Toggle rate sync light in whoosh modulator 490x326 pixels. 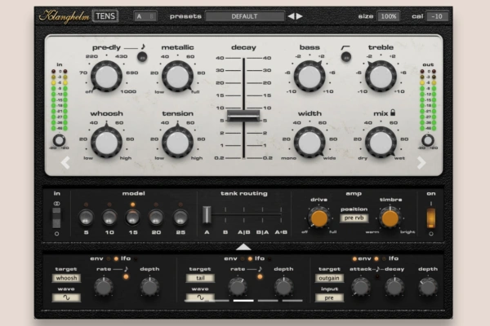pos(126,277)
